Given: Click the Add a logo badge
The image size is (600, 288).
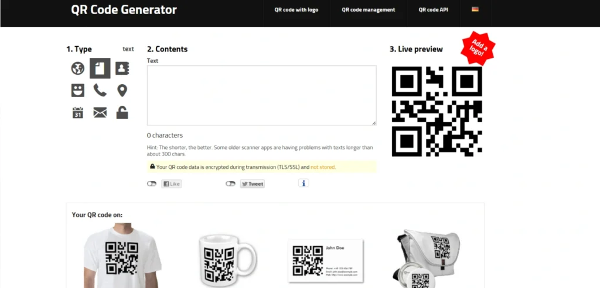Looking at the screenshot, I should click(x=478, y=48).
